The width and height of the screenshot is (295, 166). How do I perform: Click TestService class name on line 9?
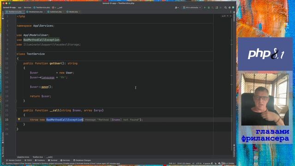click(x=35, y=54)
